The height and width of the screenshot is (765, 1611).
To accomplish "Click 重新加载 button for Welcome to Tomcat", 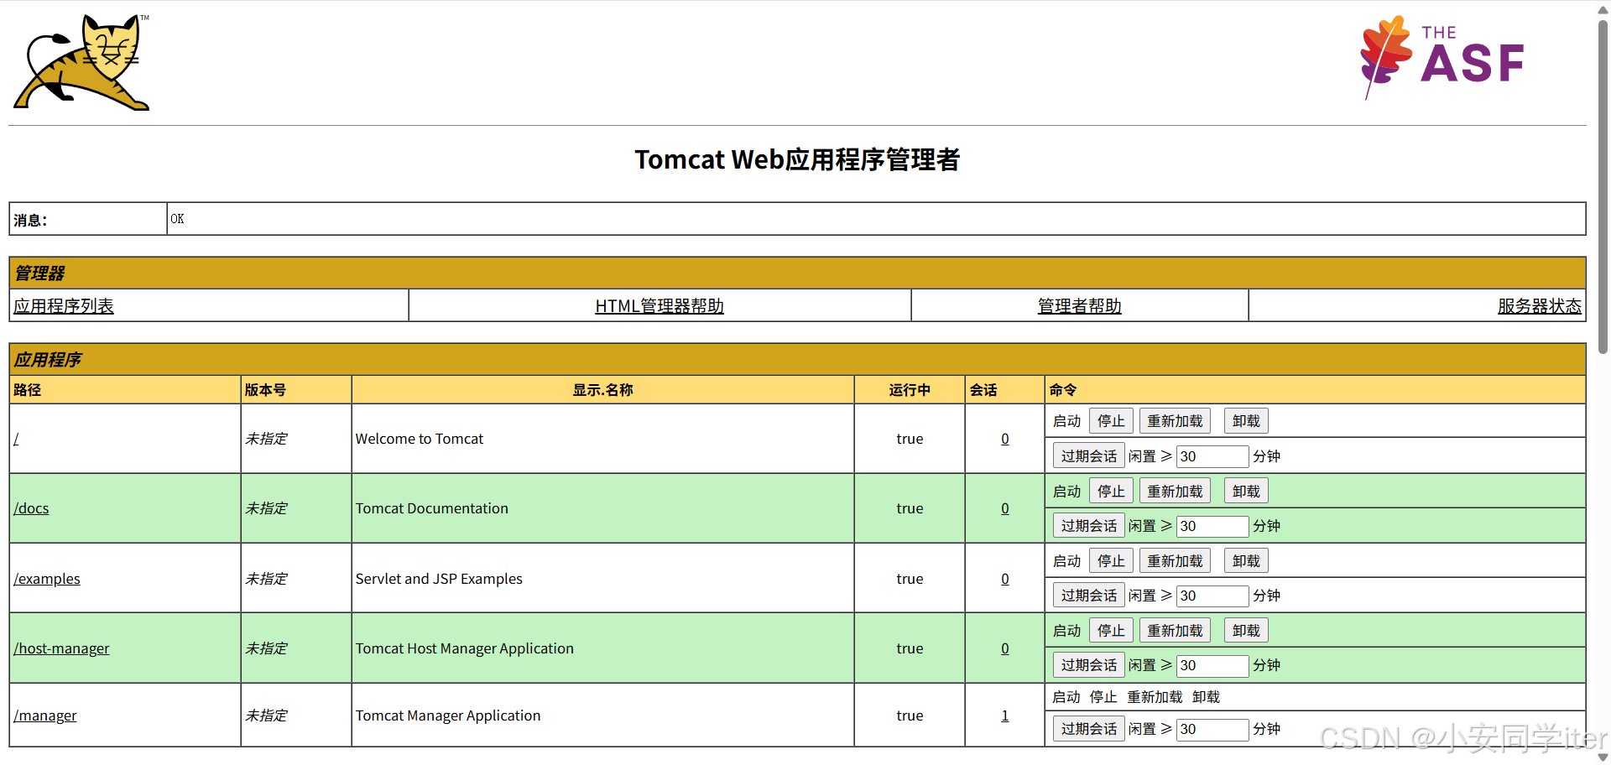I will 1175,421.
